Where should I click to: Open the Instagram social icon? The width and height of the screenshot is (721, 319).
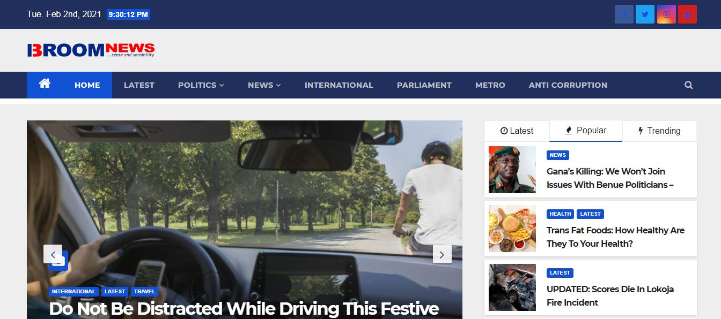(x=666, y=14)
